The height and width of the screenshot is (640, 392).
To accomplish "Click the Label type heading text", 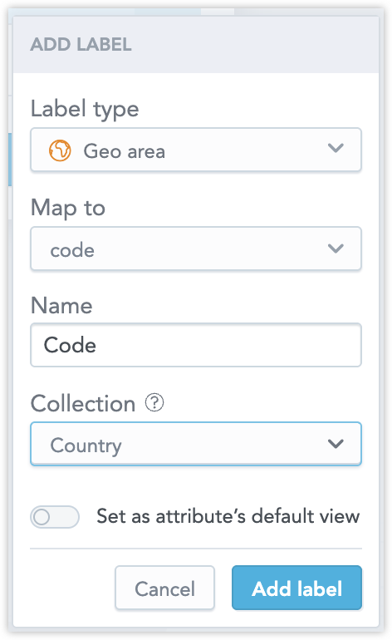I will [85, 110].
